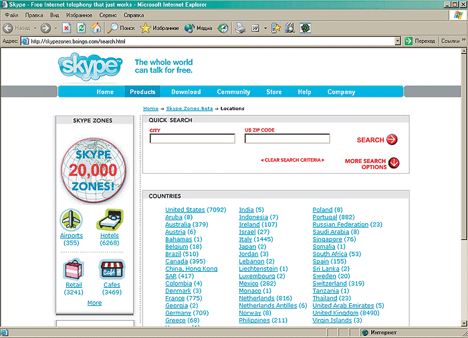The image size is (468, 338).
Task: Open the Медиа toolbar button
Action: (x=198, y=28)
